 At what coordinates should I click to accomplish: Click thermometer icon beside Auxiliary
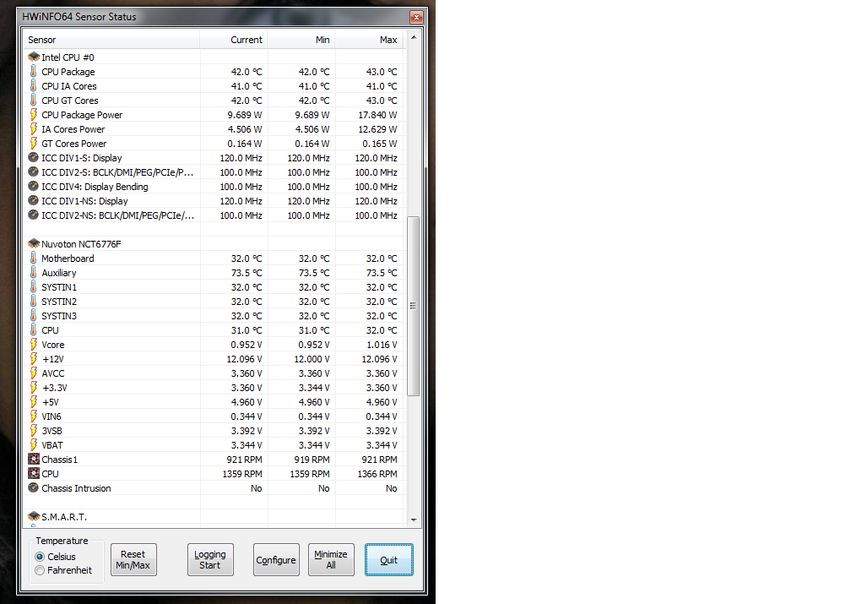[33, 273]
